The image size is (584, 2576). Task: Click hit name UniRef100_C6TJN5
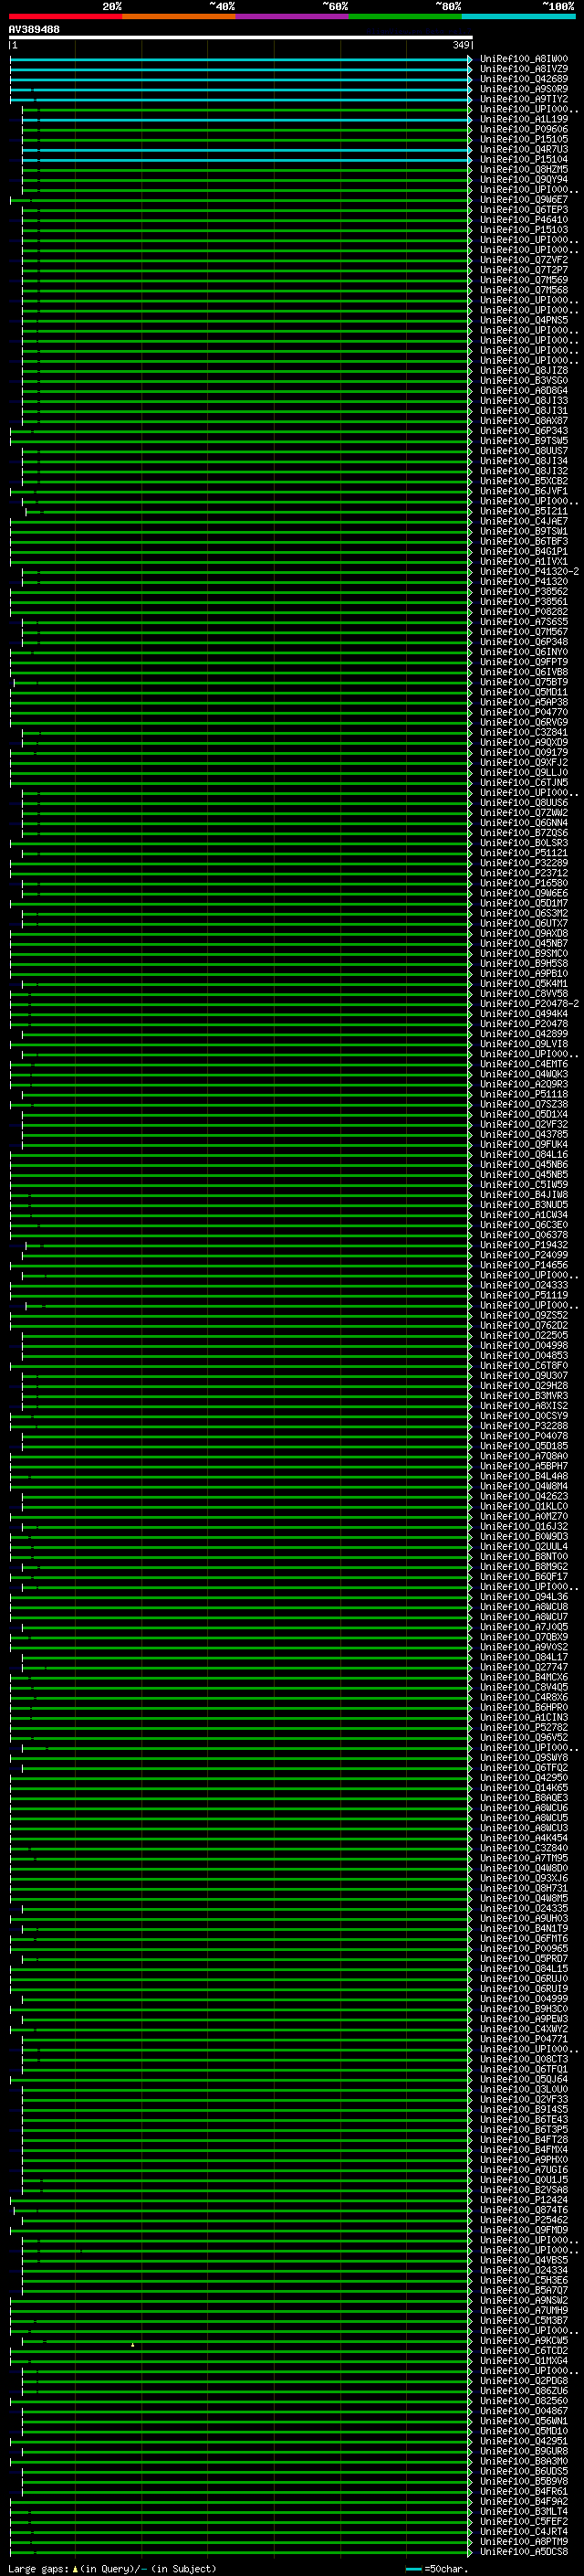523,783
